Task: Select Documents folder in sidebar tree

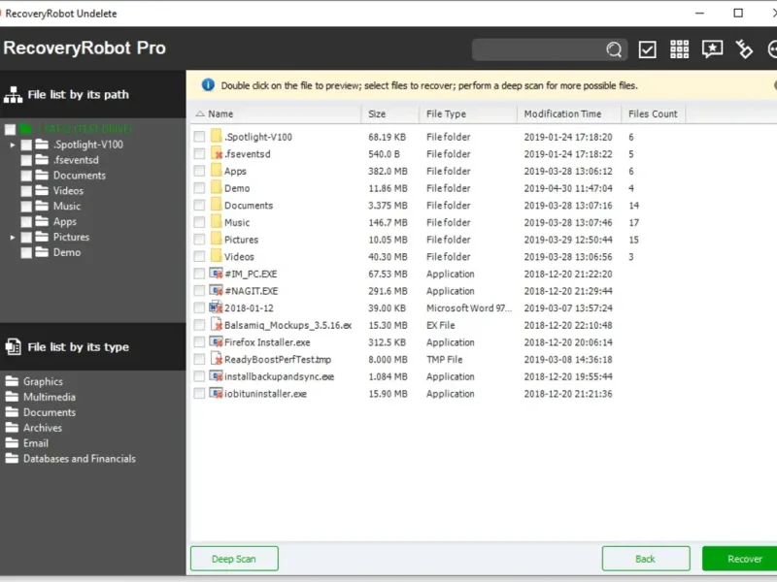Action: [80, 176]
